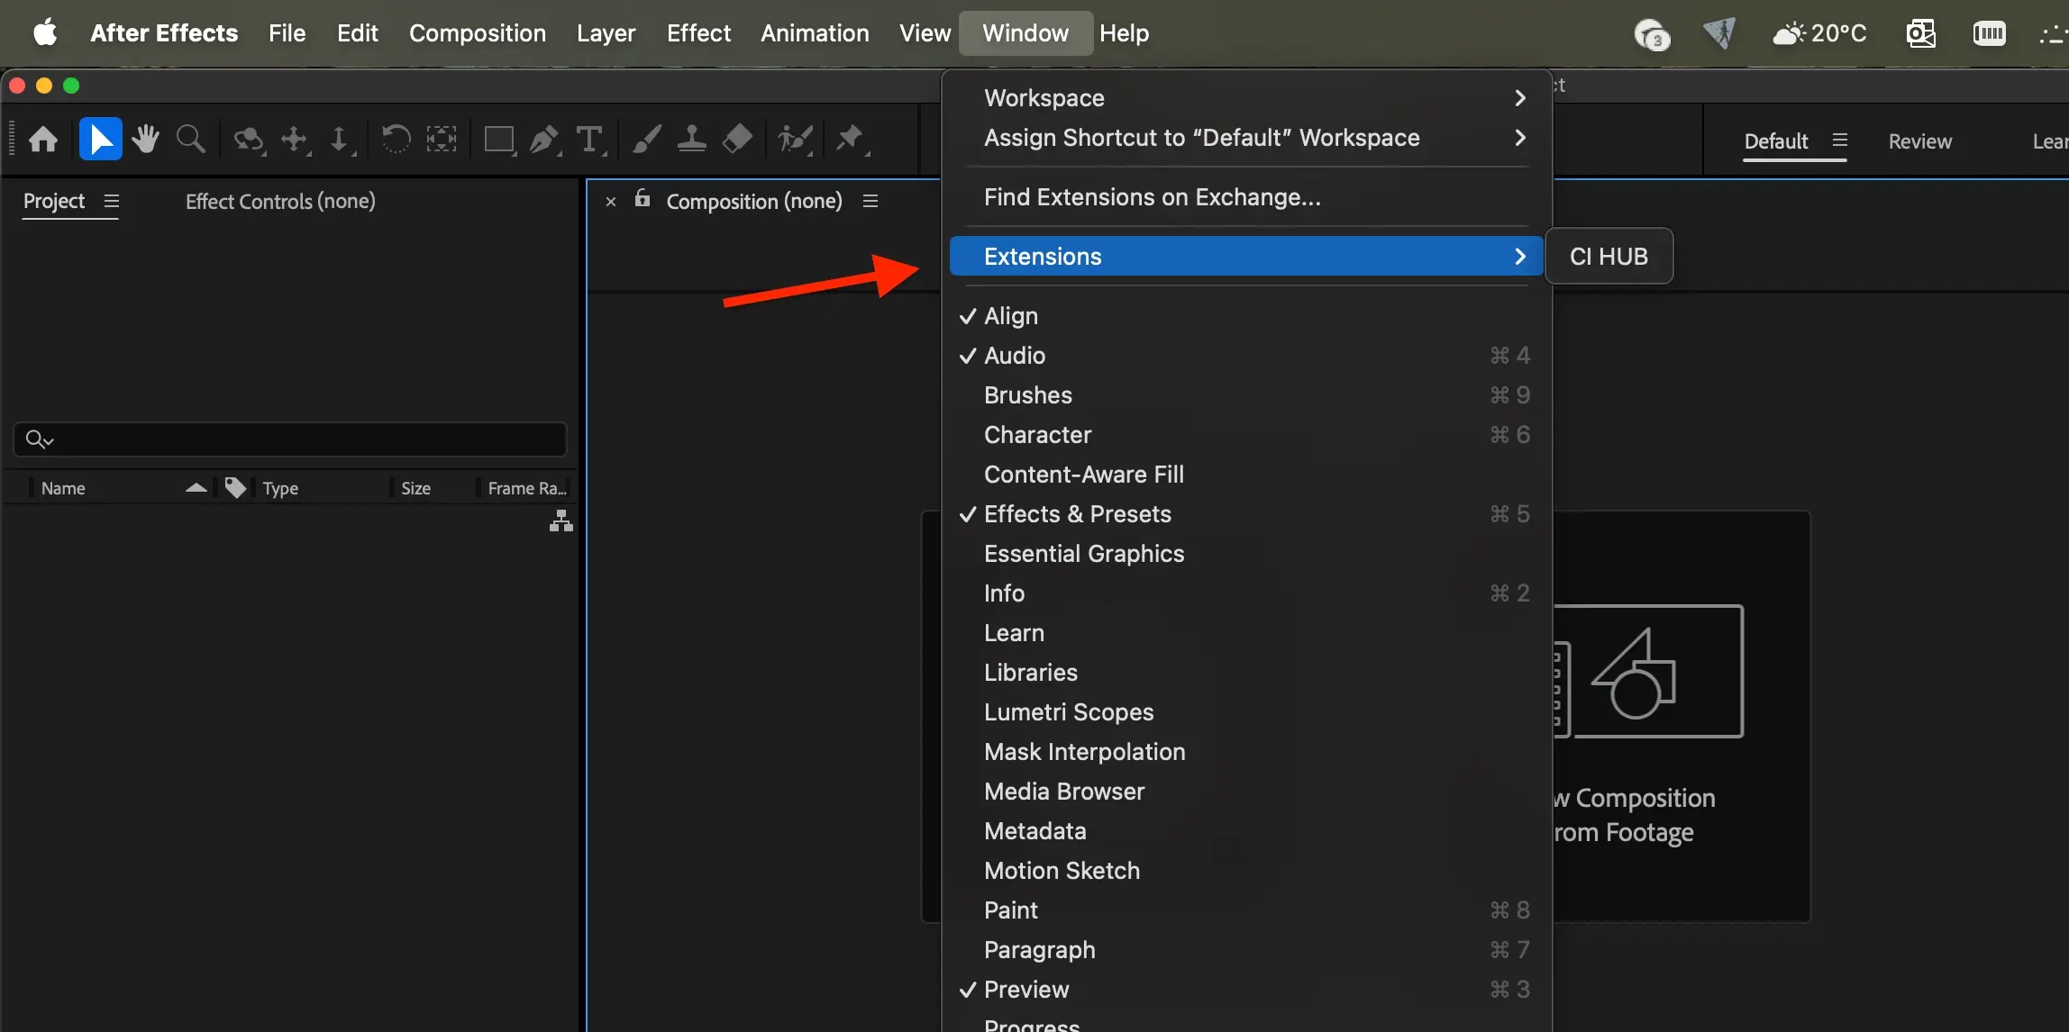
Task: Open the File menu
Action: tap(287, 33)
